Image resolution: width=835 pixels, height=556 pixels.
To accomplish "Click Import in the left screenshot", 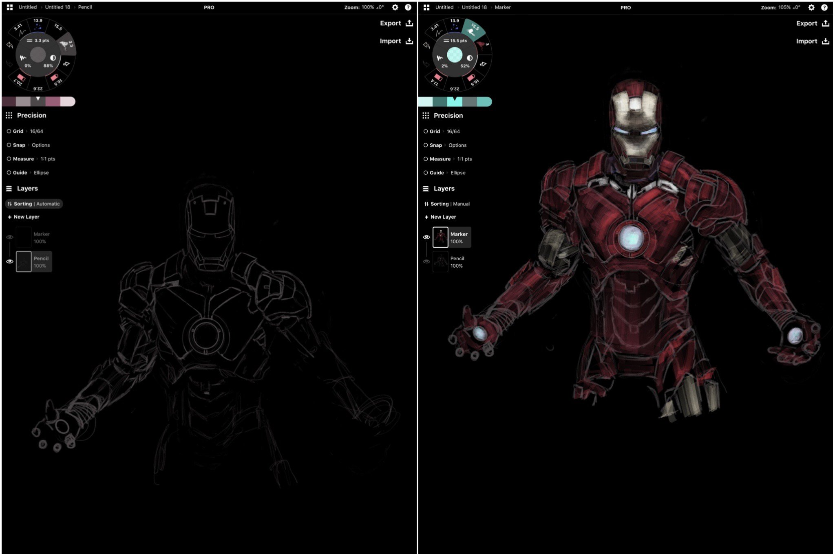I will 396,41.
